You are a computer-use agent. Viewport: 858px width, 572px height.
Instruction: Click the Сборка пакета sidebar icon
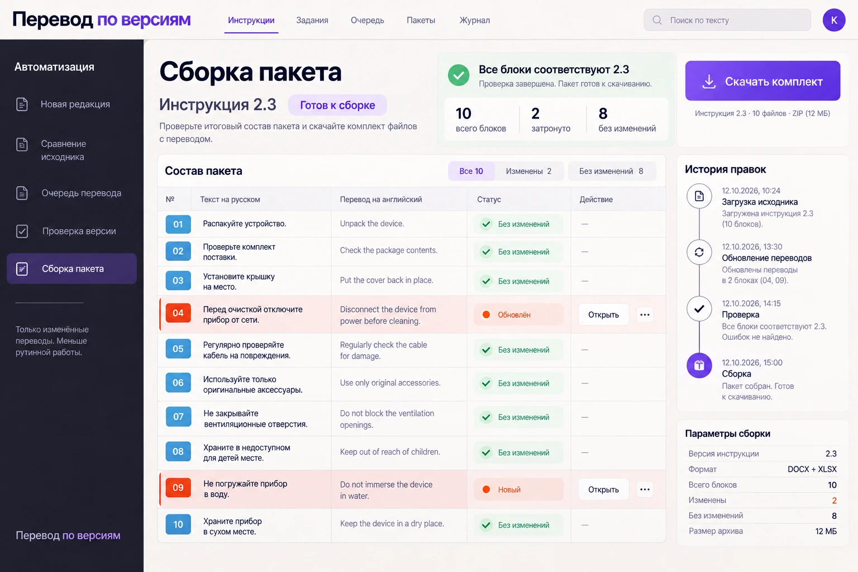click(x=22, y=269)
